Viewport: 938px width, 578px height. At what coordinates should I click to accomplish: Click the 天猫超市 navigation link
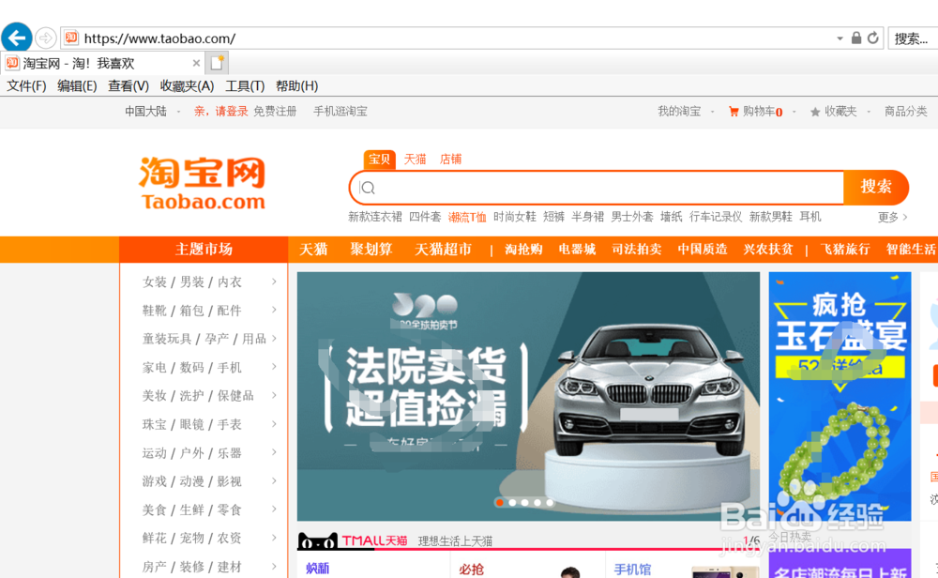coord(444,250)
